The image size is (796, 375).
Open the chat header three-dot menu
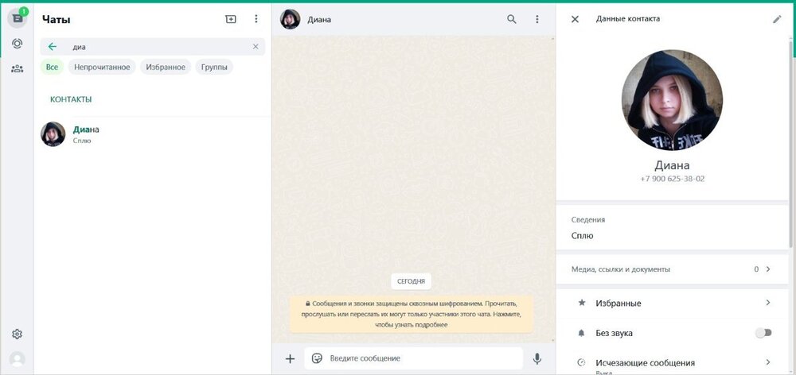point(537,19)
